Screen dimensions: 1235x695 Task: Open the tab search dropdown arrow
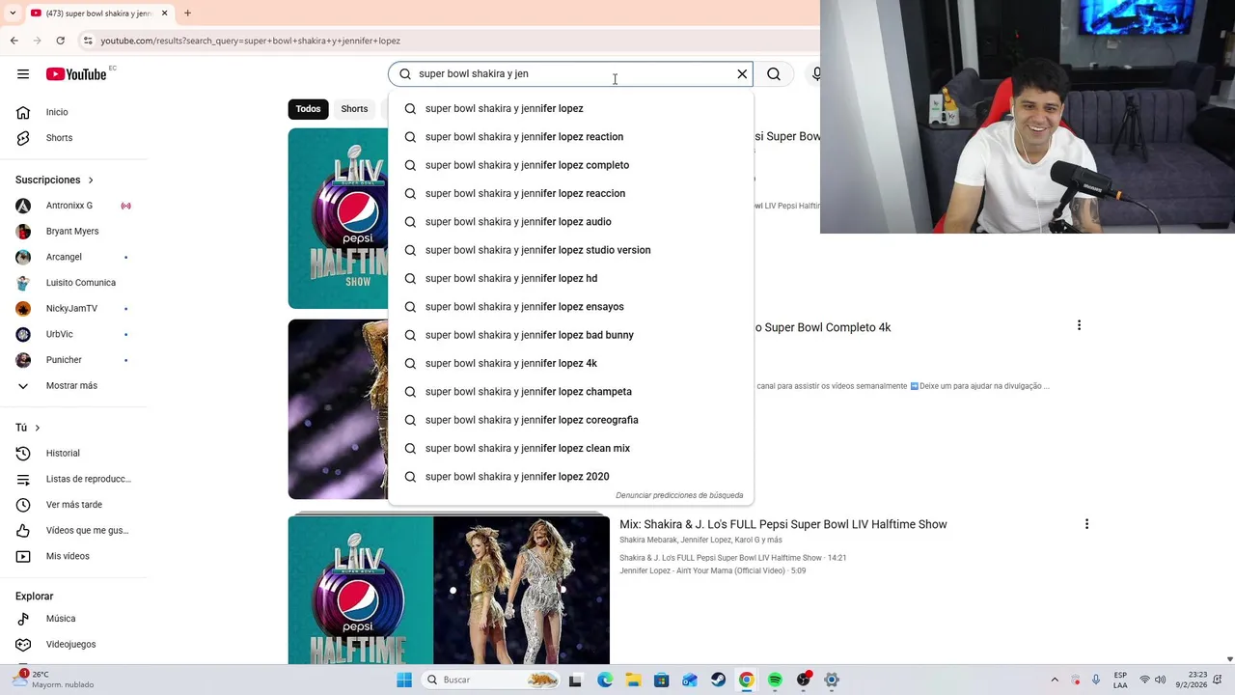pos(12,14)
